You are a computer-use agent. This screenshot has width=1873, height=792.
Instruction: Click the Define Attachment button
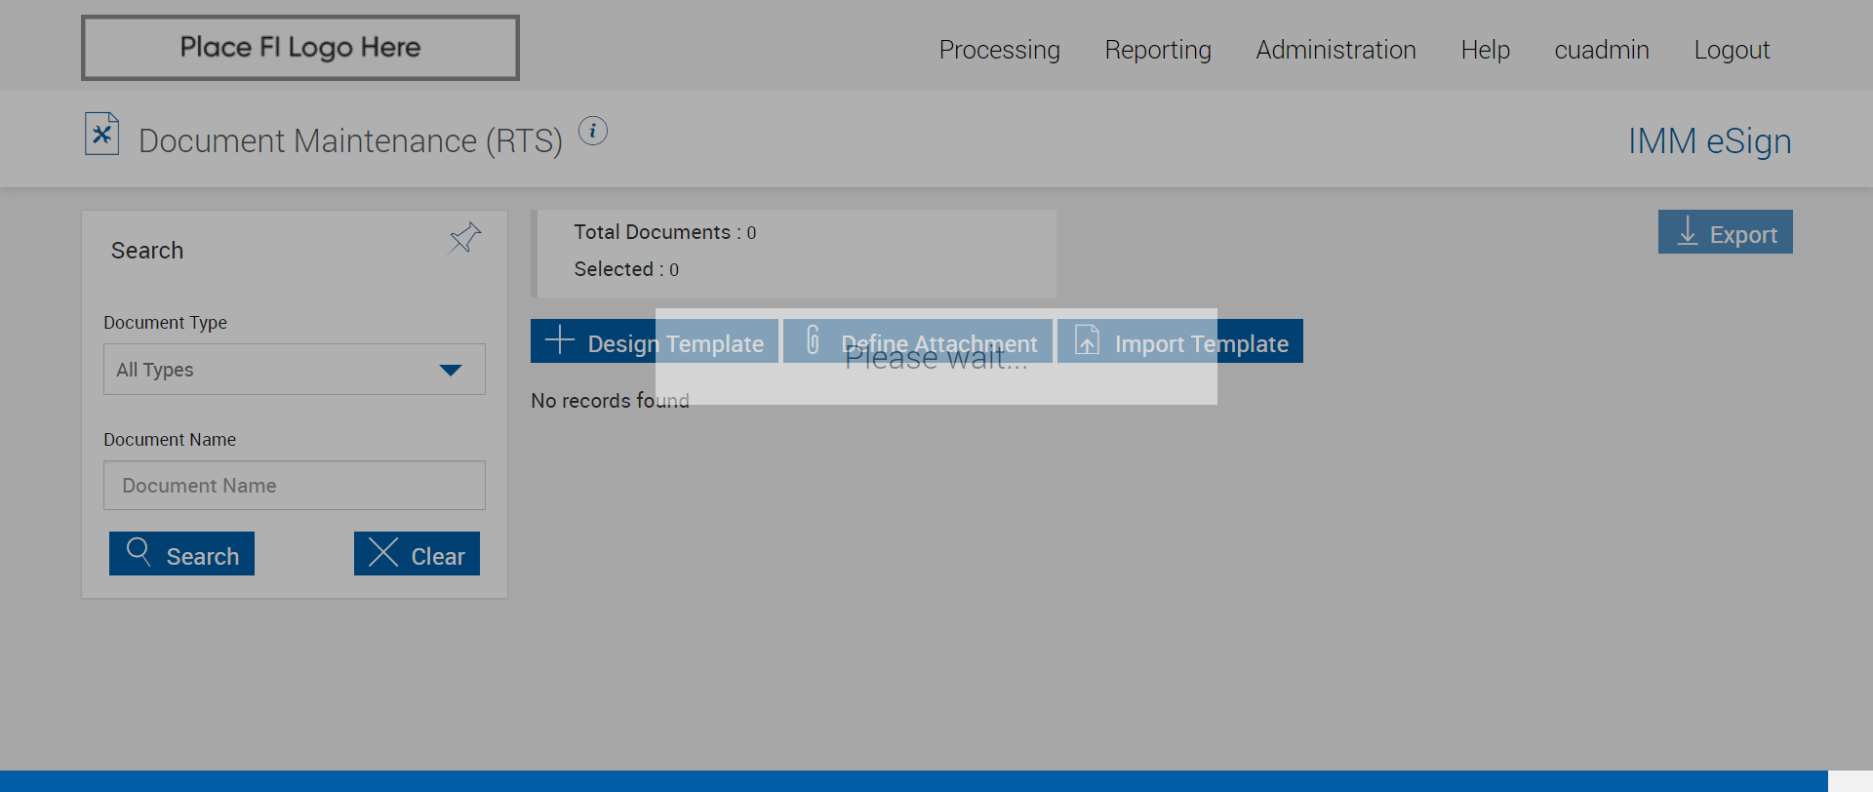[918, 341]
